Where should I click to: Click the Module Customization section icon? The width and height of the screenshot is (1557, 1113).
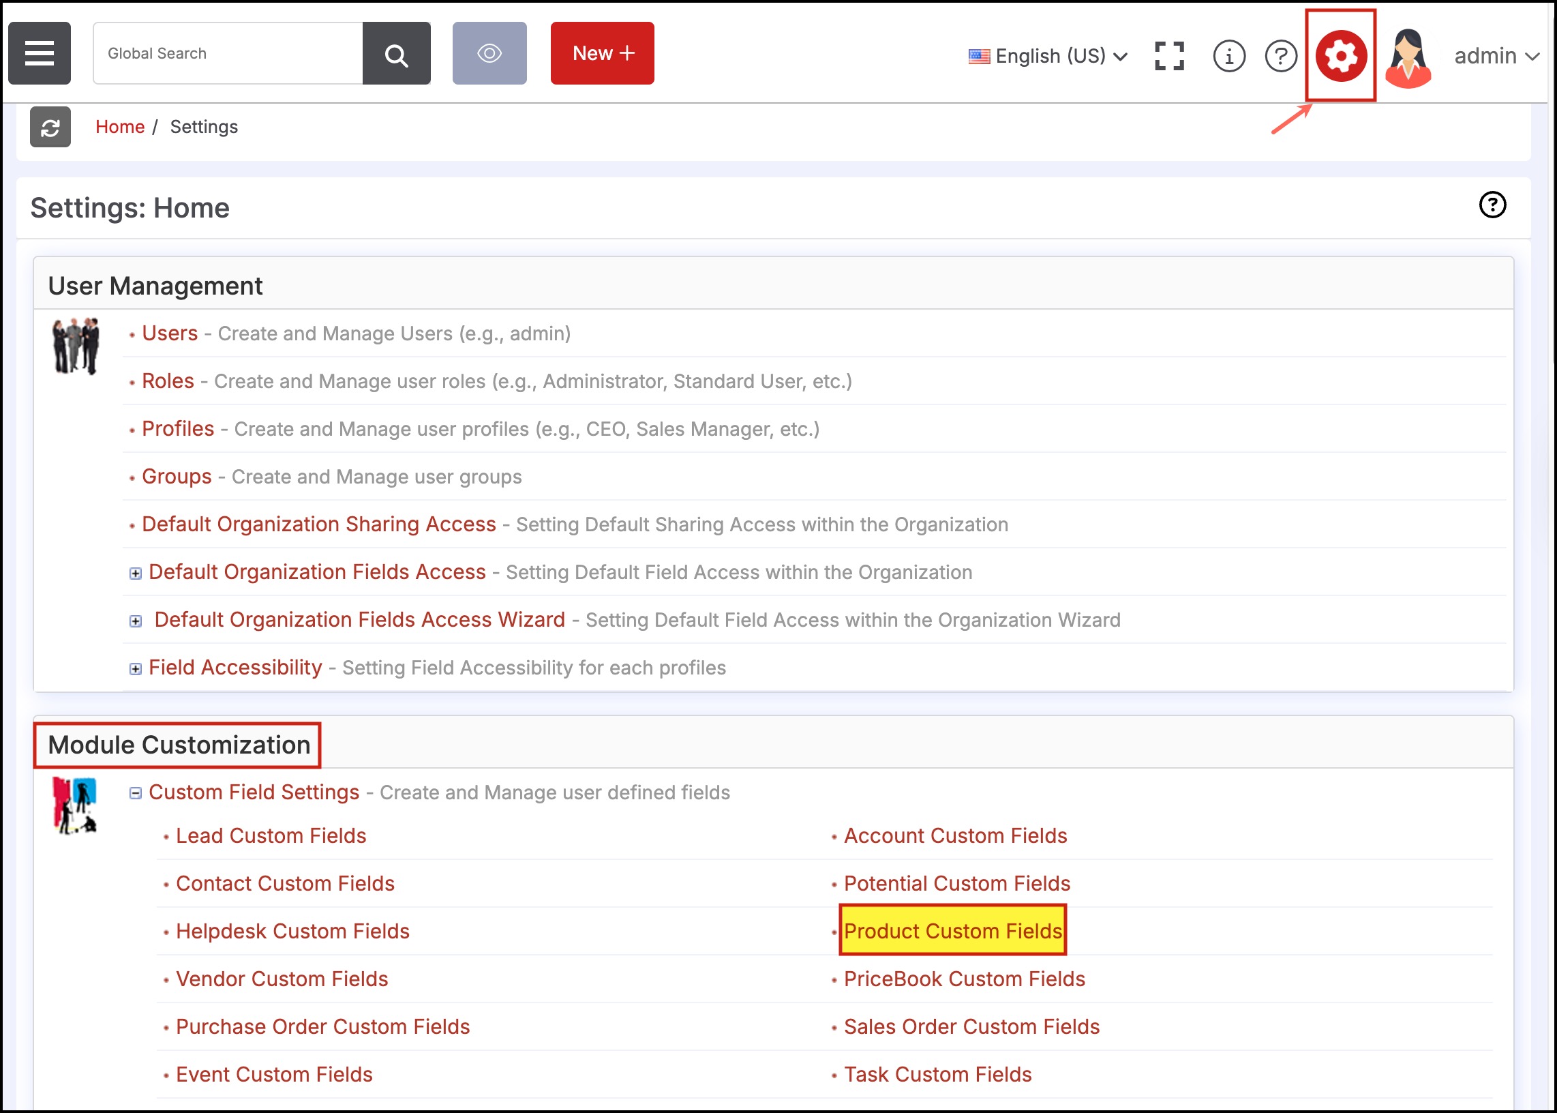click(76, 805)
